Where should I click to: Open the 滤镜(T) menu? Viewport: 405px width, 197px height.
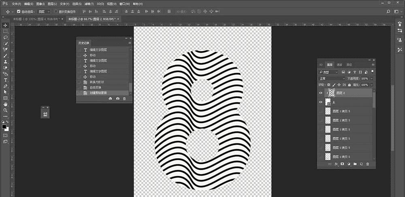tap(89, 4)
